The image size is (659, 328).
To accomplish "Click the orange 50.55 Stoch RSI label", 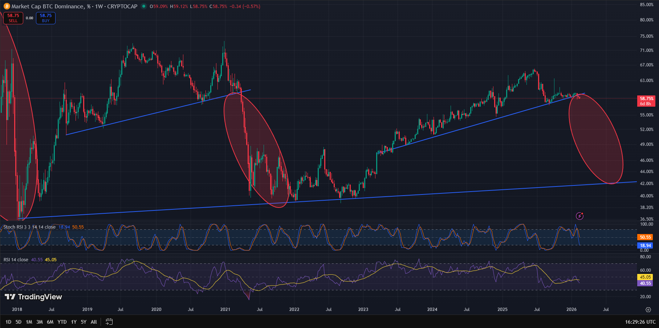I will (x=645, y=237).
